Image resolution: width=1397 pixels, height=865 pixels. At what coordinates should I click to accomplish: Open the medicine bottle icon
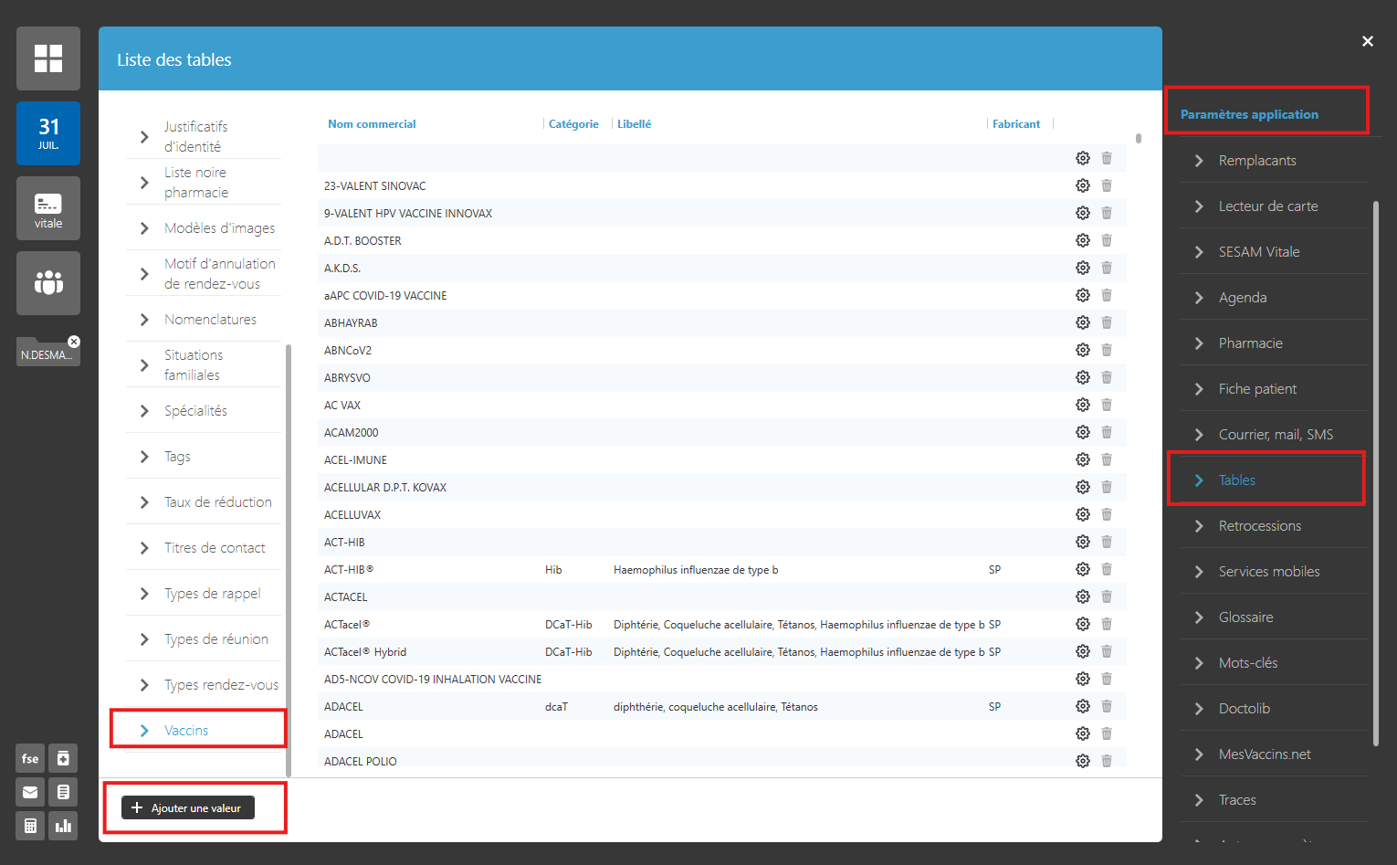click(x=63, y=758)
